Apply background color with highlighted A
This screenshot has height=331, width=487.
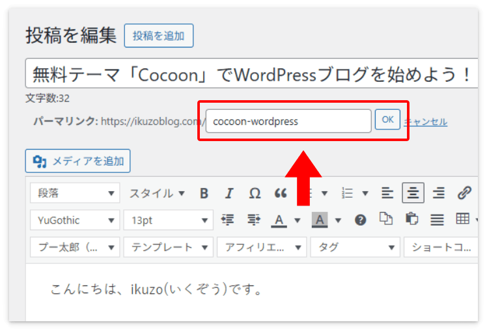pos(320,220)
